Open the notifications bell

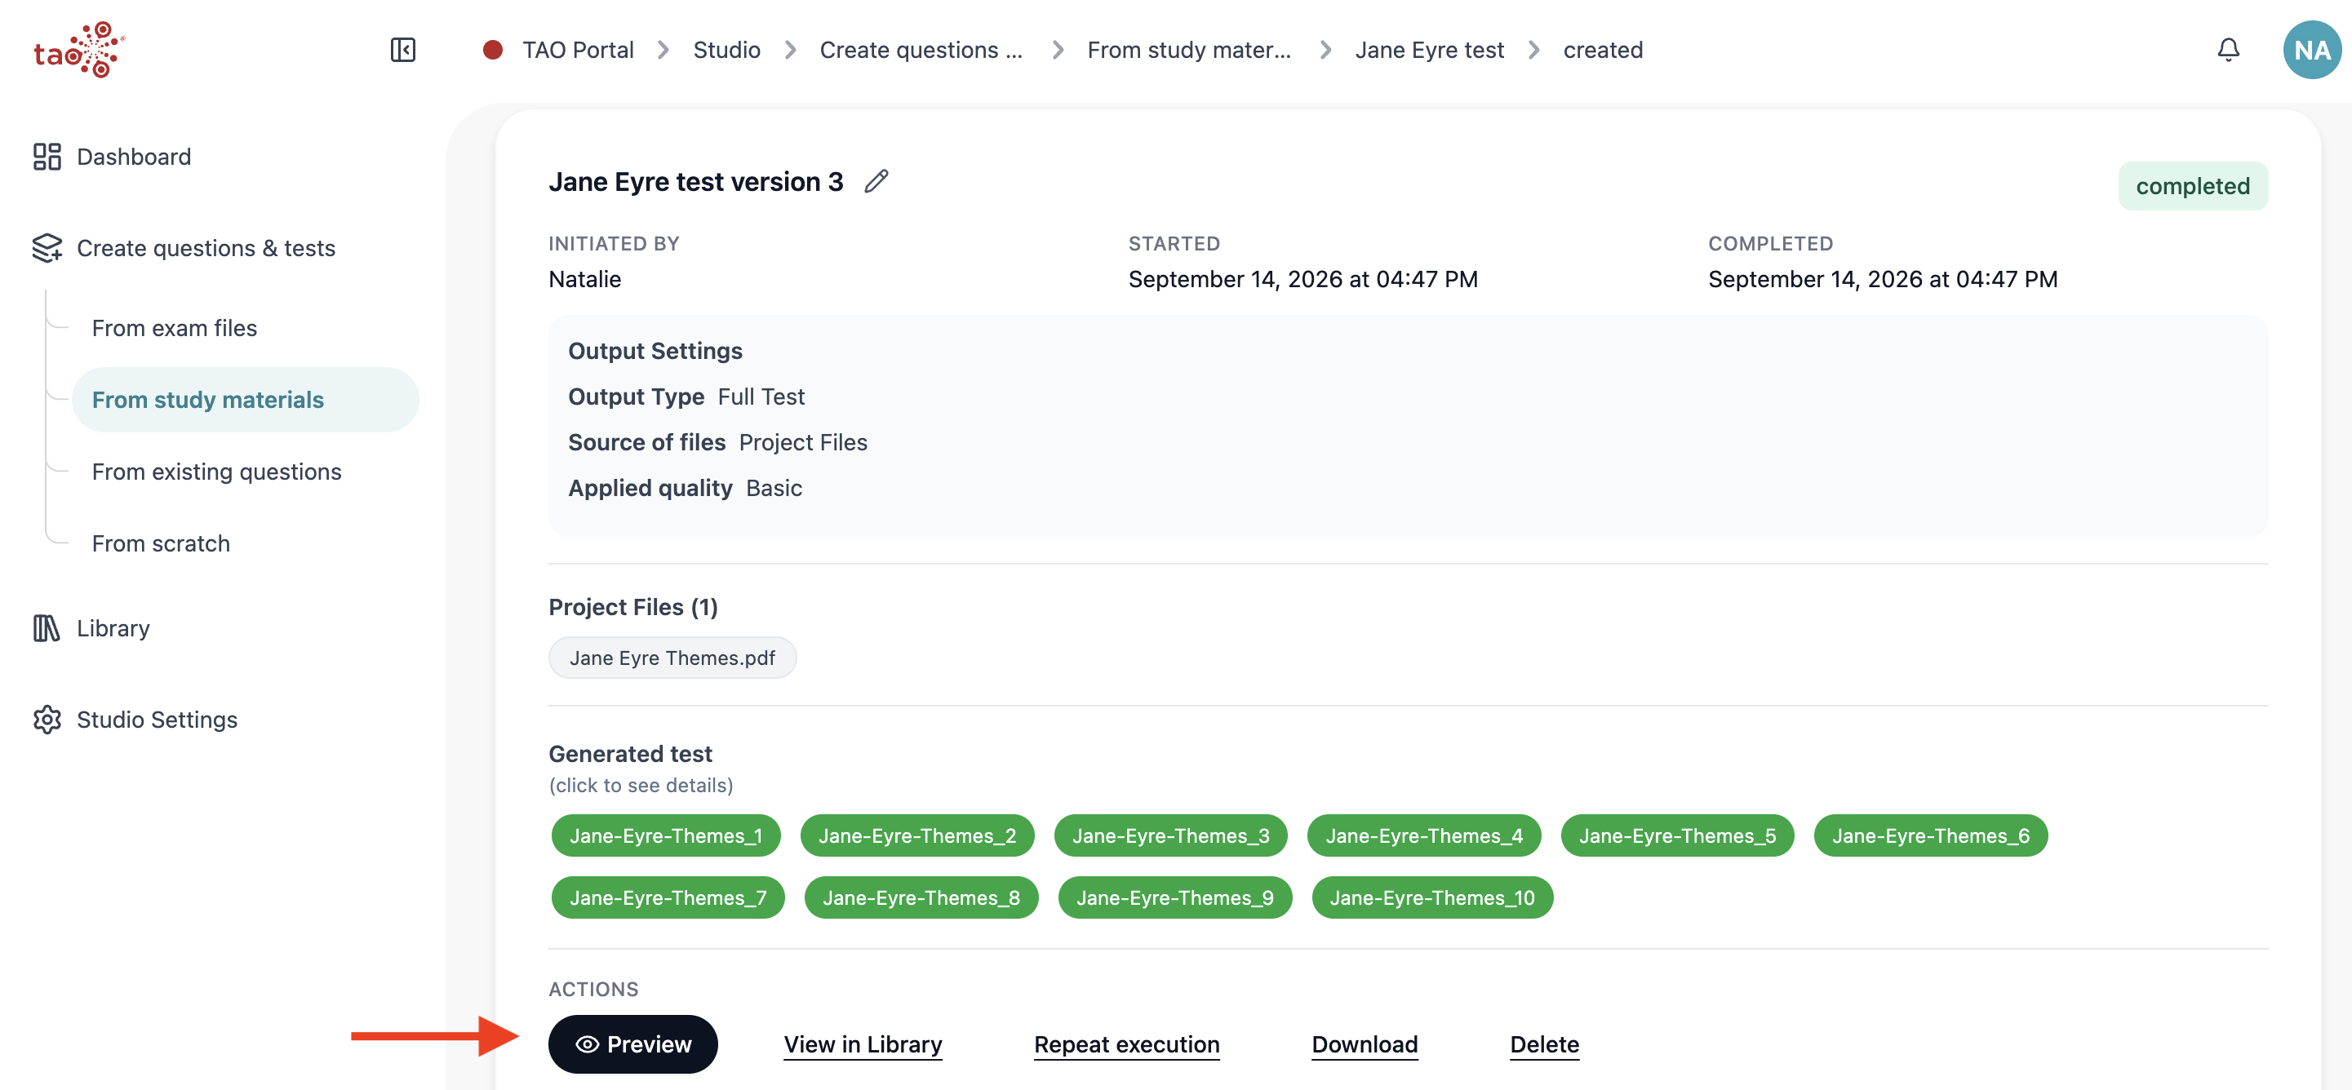pos(2228,49)
